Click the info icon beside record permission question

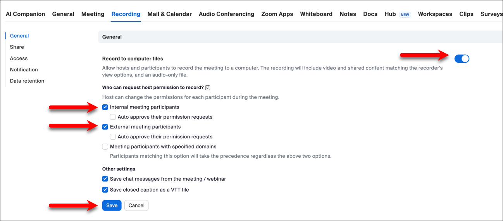(x=208, y=88)
